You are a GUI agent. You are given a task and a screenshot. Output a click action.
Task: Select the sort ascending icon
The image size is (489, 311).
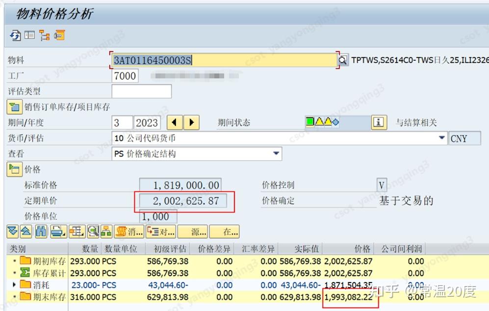tap(26, 231)
